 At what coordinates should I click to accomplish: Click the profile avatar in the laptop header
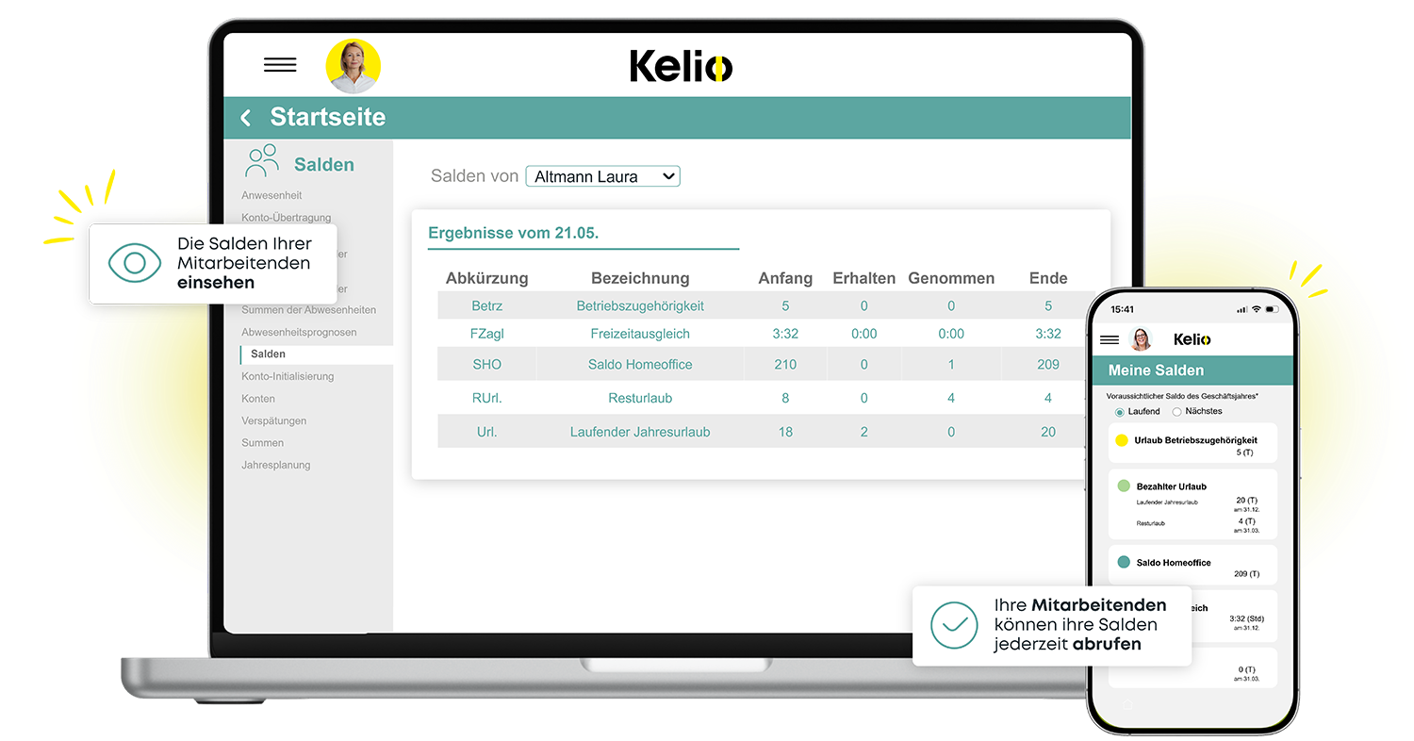pos(353,66)
